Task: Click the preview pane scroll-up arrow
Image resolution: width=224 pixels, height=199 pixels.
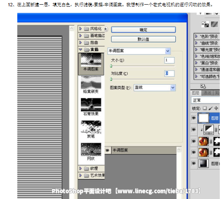Action: (x=72, y=28)
